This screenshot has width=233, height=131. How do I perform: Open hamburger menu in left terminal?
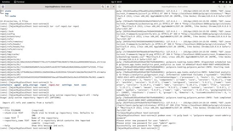(108, 7)
